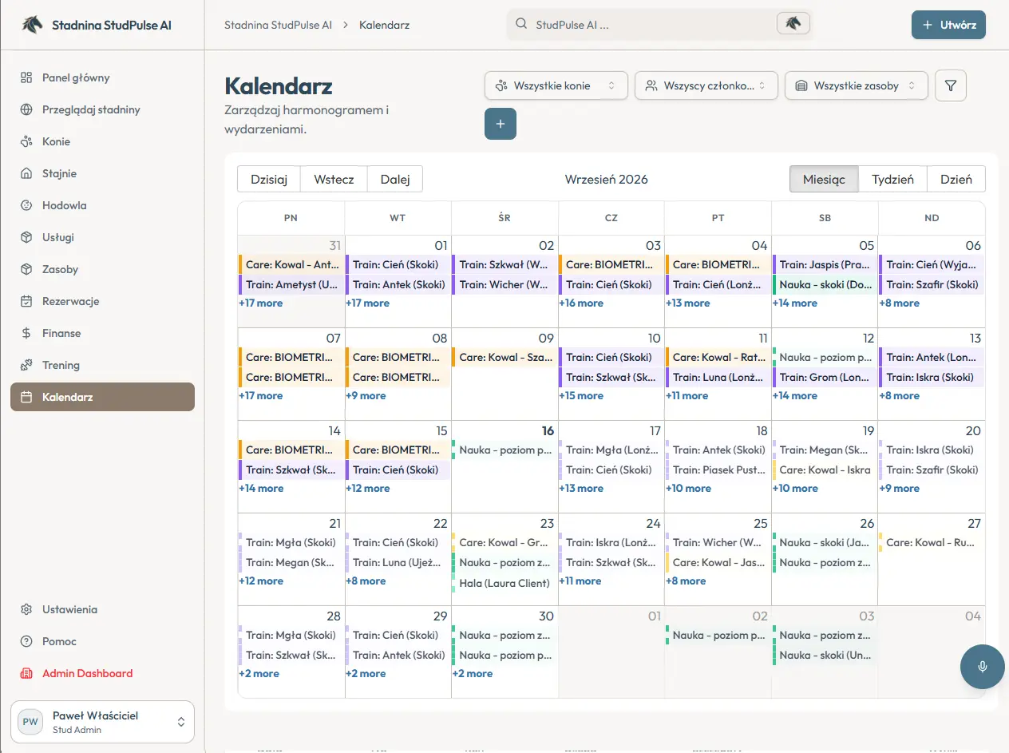Switch to the Tydzień view

pyautogui.click(x=892, y=179)
